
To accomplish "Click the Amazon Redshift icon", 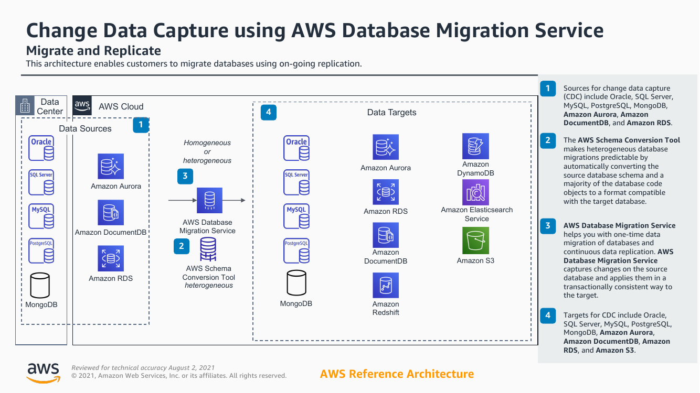I will (386, 286).
